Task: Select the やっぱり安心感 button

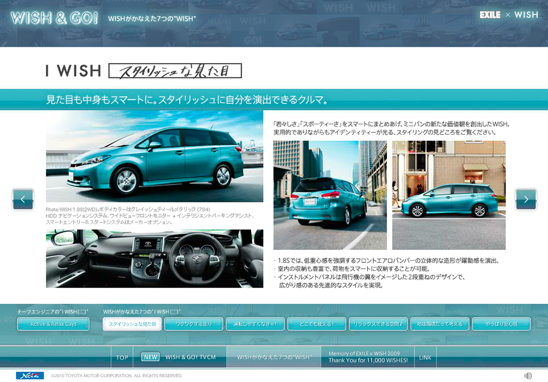Action: pos(501,324)
